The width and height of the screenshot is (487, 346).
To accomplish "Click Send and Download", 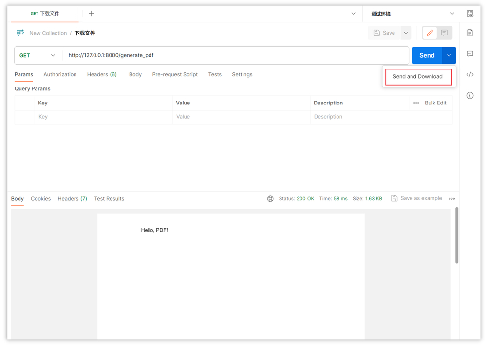I will click(418, 76).
